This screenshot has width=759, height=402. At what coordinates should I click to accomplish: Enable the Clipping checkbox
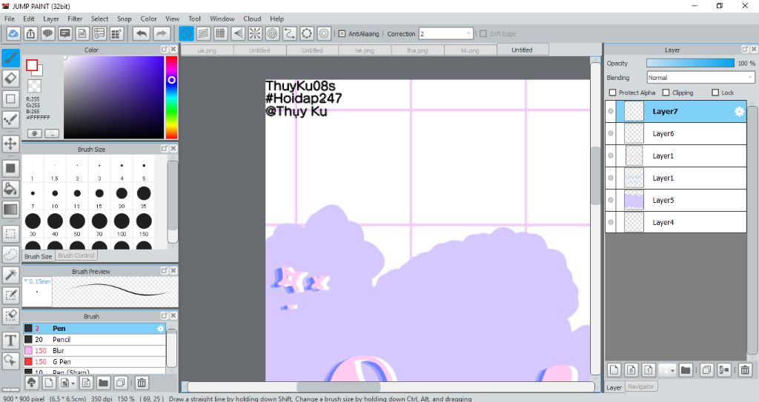click(666, 93)
